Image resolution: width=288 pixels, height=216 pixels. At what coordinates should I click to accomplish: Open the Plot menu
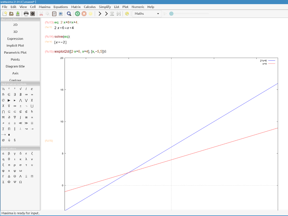[125, 7]
